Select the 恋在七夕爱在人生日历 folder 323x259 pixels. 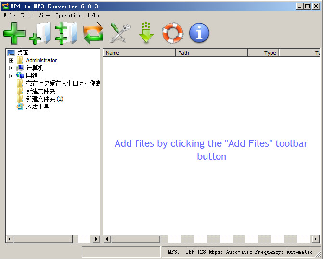[63, 83]
